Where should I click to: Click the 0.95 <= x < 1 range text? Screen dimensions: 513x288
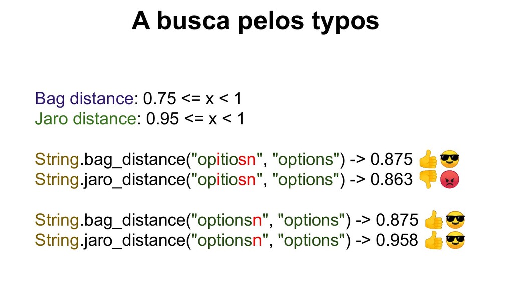(x=196, y=119)
